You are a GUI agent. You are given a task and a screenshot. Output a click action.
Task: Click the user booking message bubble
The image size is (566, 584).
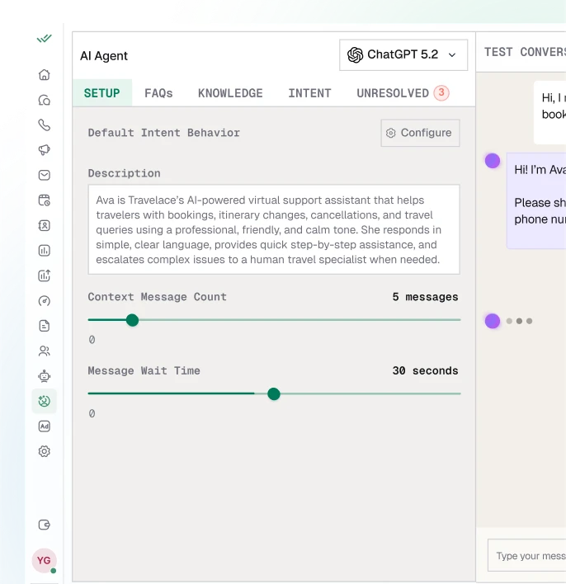click(550, 112)
